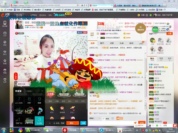178x133 pixels.
Task: Open browser address bar dropdown arrow
Action: (80, 5)
